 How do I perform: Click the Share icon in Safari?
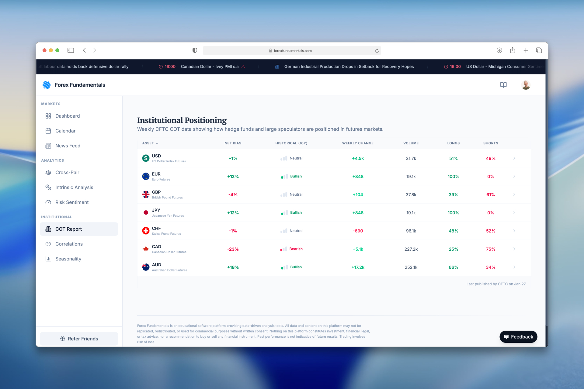(513, 50)
